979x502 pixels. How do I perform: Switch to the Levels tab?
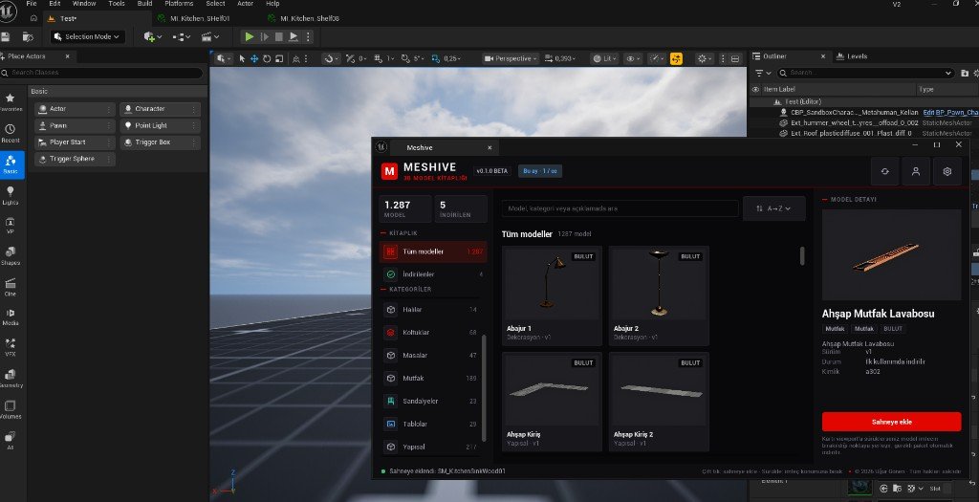pos(852,56)
